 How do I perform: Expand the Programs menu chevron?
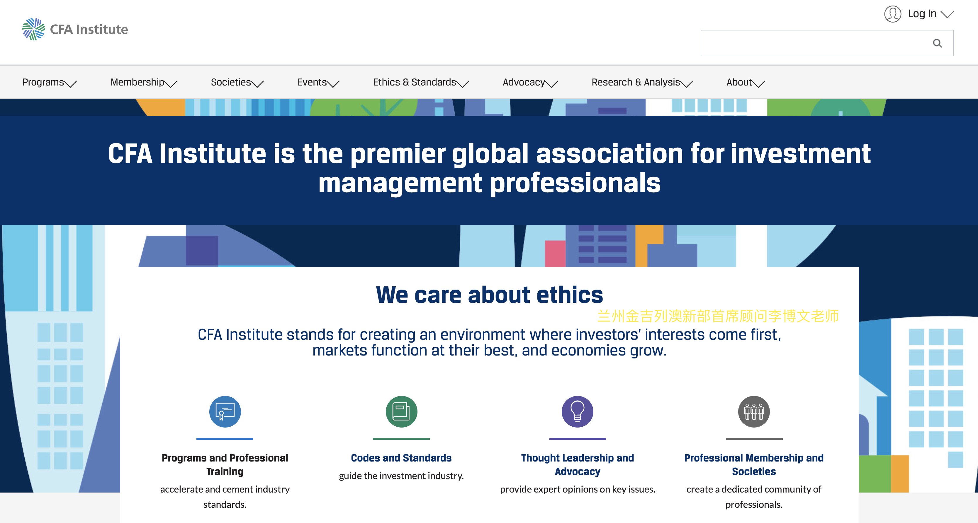[71, 83]
